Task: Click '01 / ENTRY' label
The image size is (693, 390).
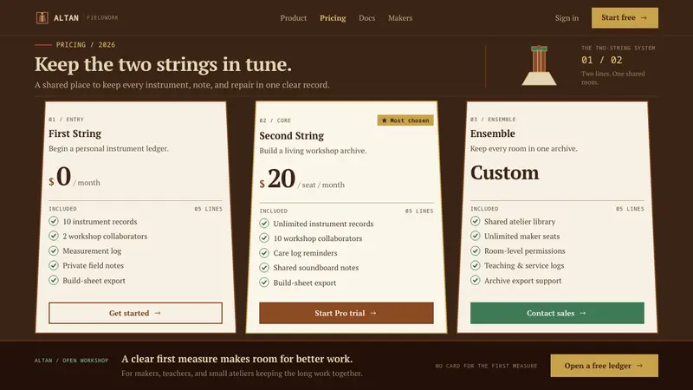Action: (x=66, y=120)
